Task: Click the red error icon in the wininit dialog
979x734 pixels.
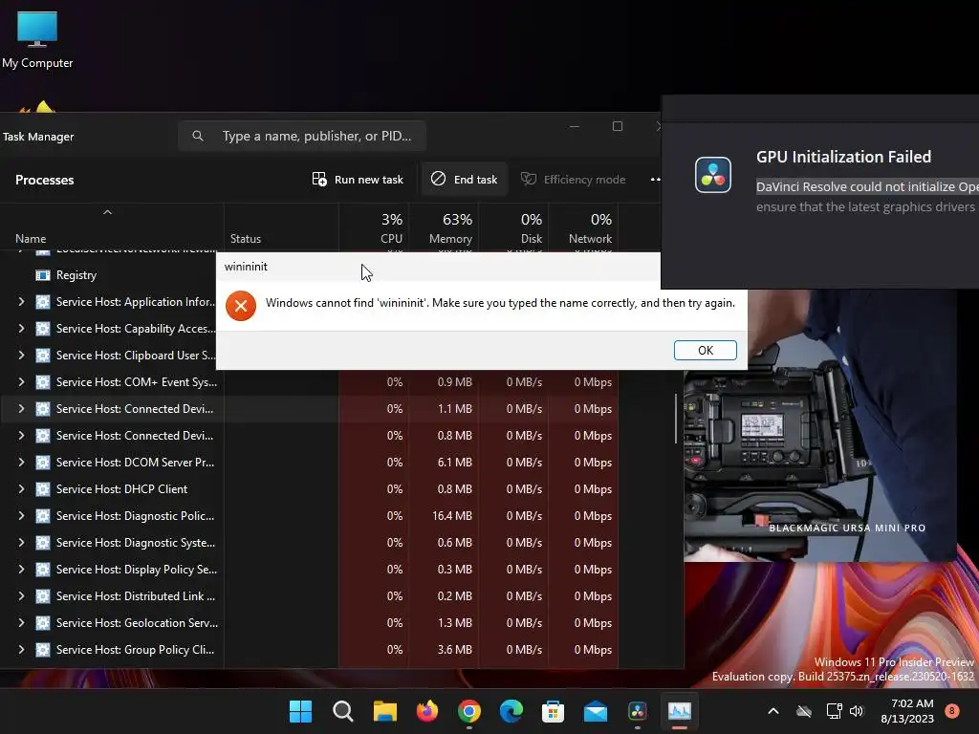Action: pyautogui.click(x=241, y=306)
